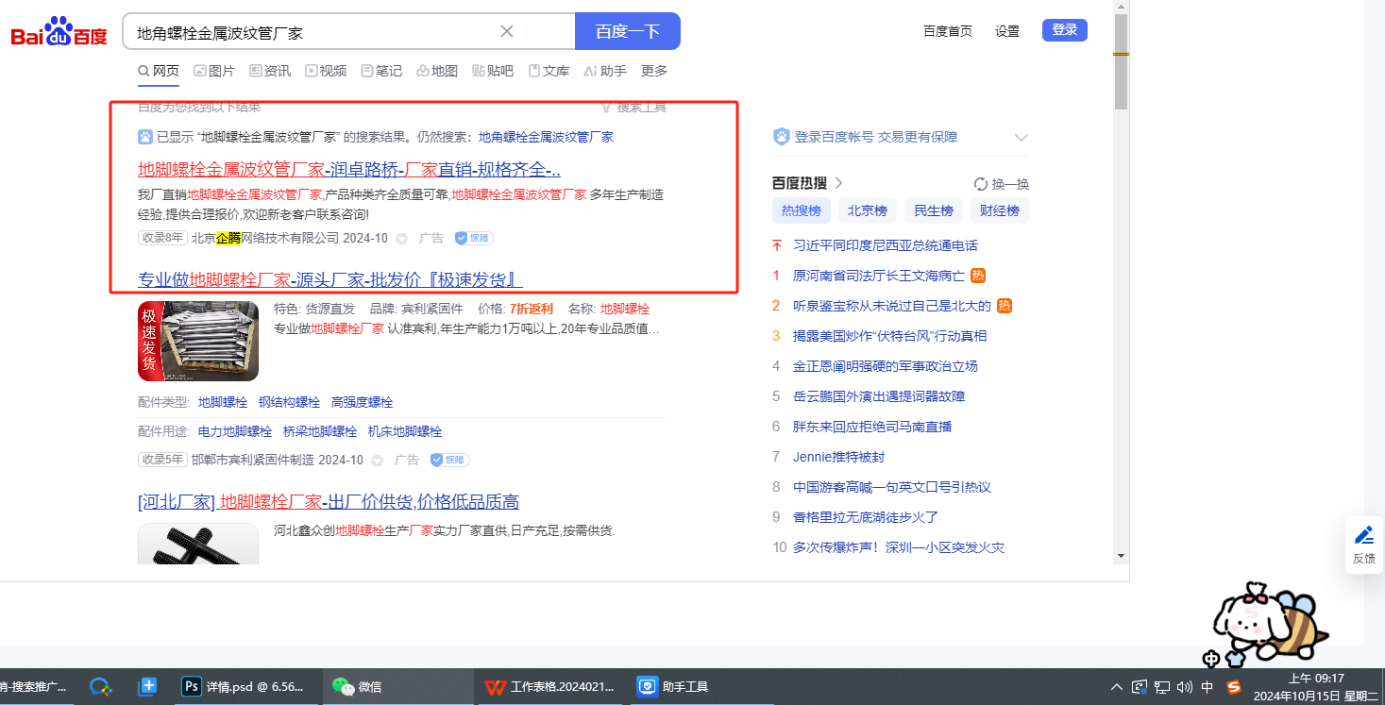Click the page vertical scrollbar thumb

click(x=1121, y=61)
